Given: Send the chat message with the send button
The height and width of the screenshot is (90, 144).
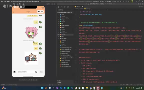Looking at the screenshot, I should [41, 72].
